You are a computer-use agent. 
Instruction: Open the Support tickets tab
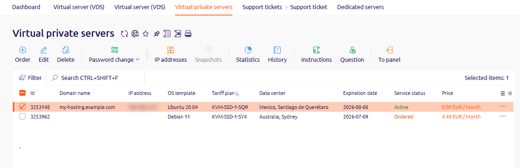click(262, 7)
